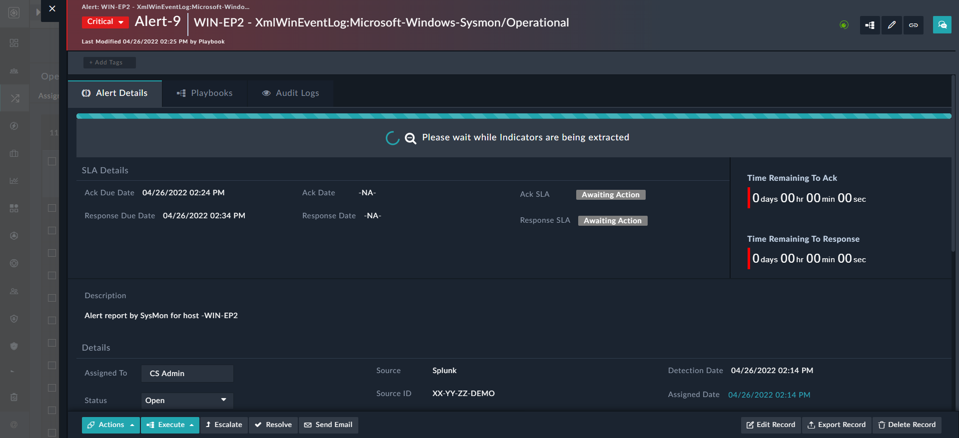Expand the Actions dropdown button
This screenshot has width=959, height=438.
coord(111,425)
